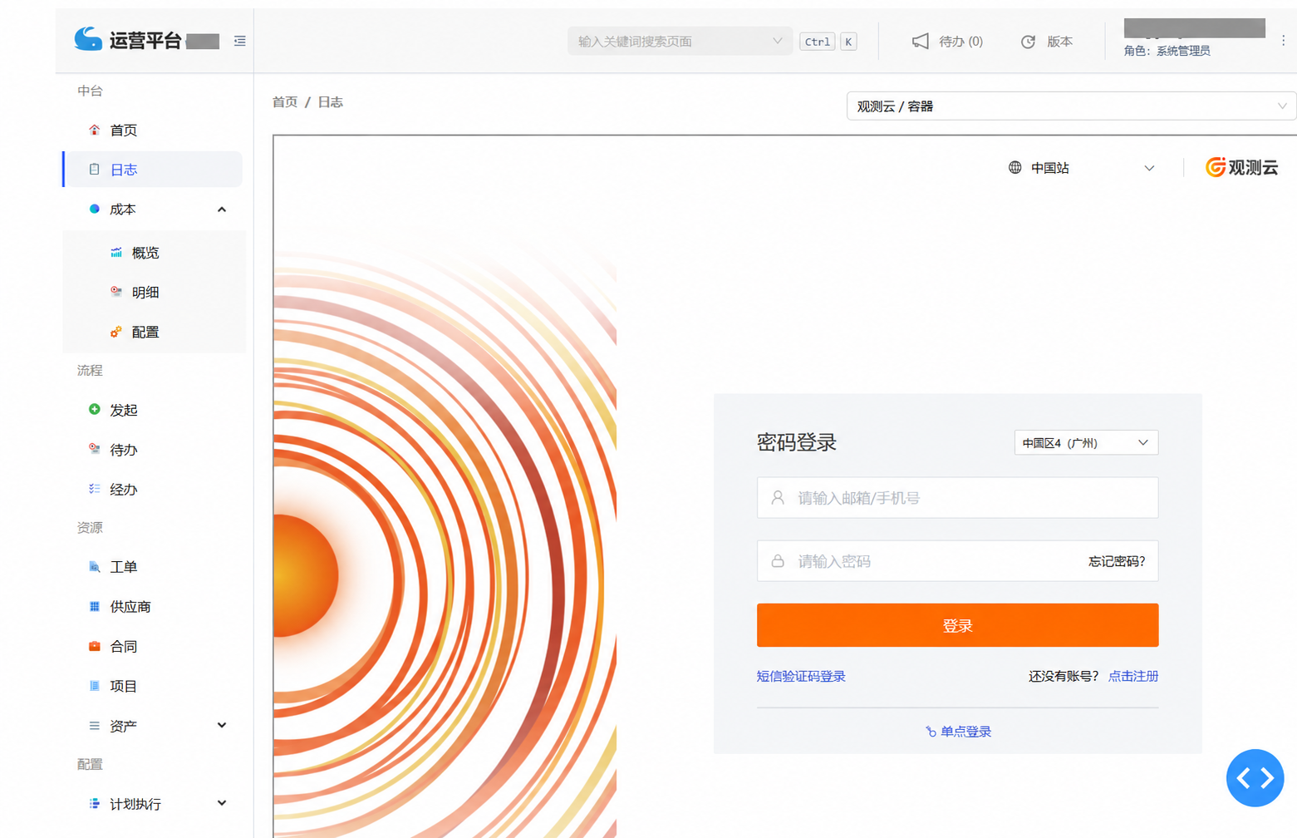
Task: Open 发起 with the green plus icon
Action: pos(95,409)
